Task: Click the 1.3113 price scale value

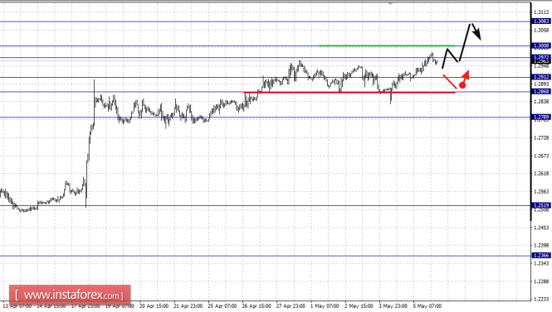Action: (x=541, y=12)
